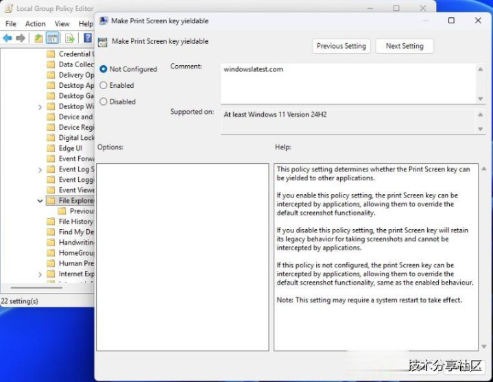Open the Help menu in Group Policy Editor
This screenshot has width=493, height=382.
(86, 24)
